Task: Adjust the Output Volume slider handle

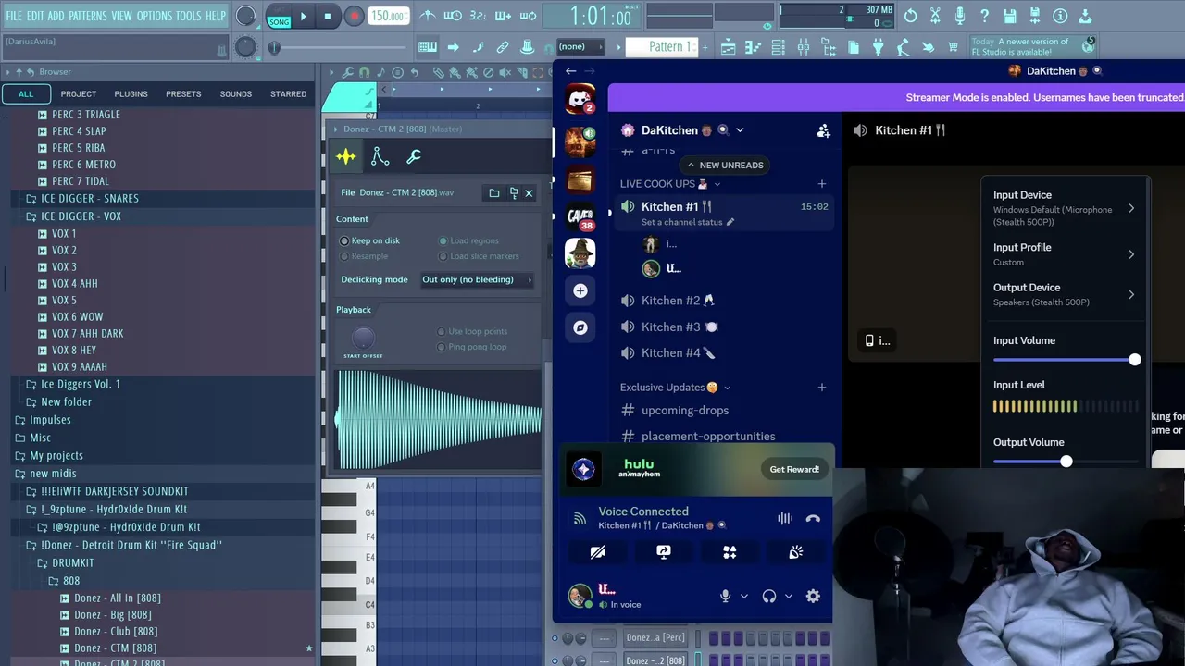Action: click(1066, 461)
